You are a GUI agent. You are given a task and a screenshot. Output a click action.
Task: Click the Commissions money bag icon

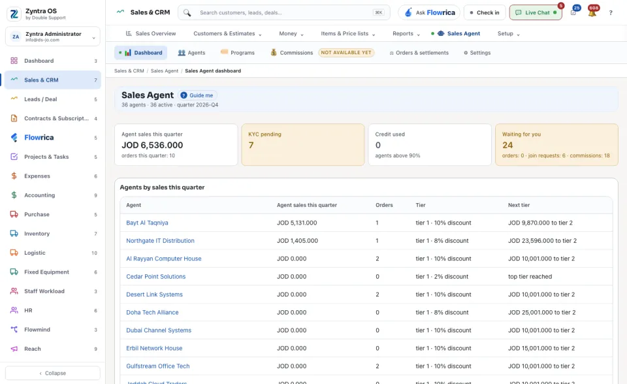(274, 52)
